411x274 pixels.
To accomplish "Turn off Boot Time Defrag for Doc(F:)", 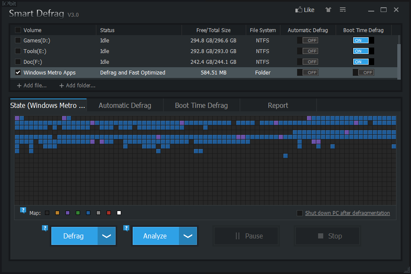I will point(363,62).
